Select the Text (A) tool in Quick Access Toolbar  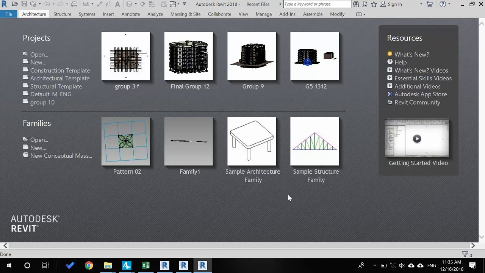[x=117, y=4]
